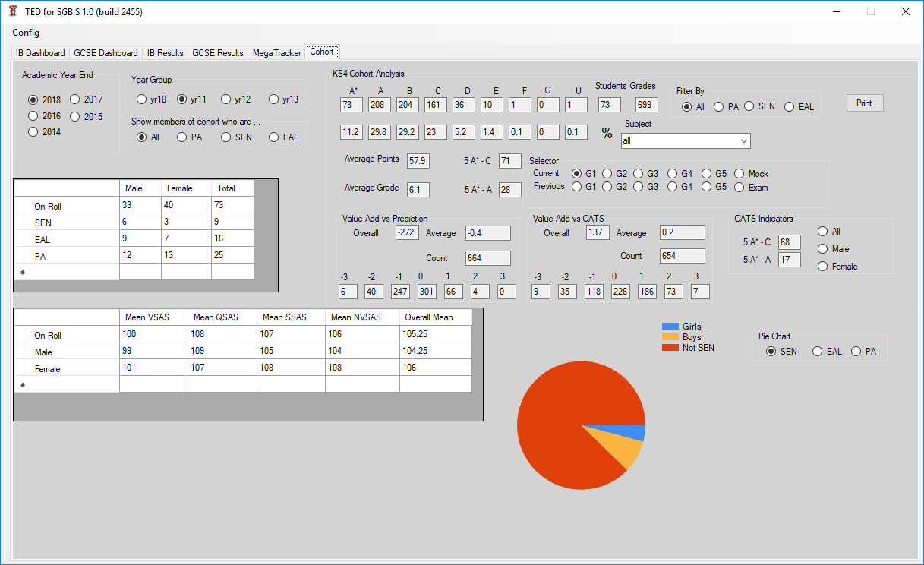
Task: Click the 5 A* - C field showing 71
Action: 510,161
